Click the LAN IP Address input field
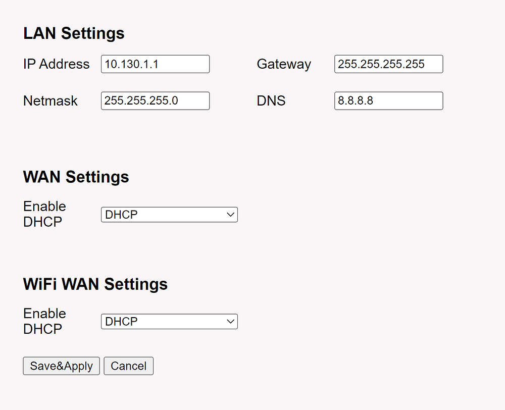505x410 pixels. click(x=155, y=64)
